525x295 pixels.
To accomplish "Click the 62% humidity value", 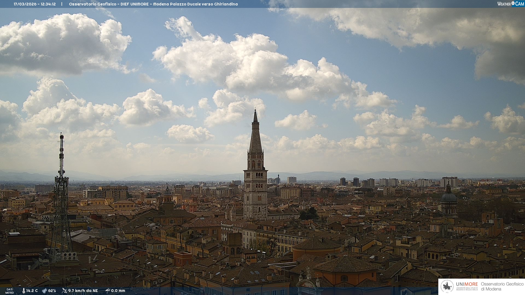I will 52,291.
